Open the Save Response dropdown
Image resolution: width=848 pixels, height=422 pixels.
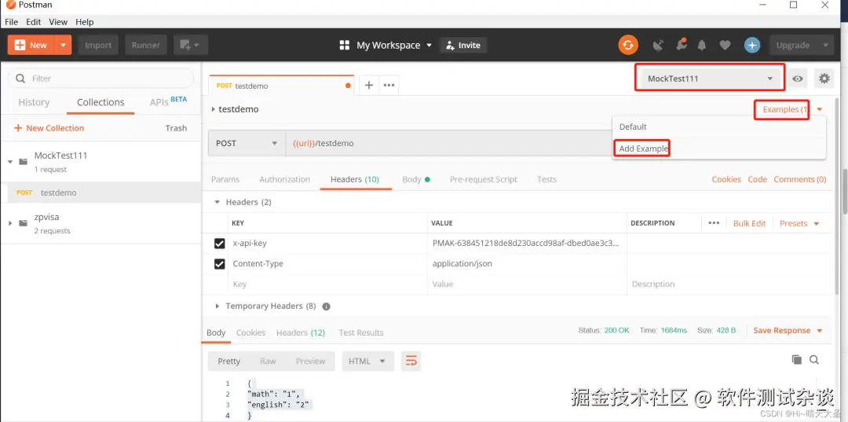pyautogui.click(x=819, y=331)
